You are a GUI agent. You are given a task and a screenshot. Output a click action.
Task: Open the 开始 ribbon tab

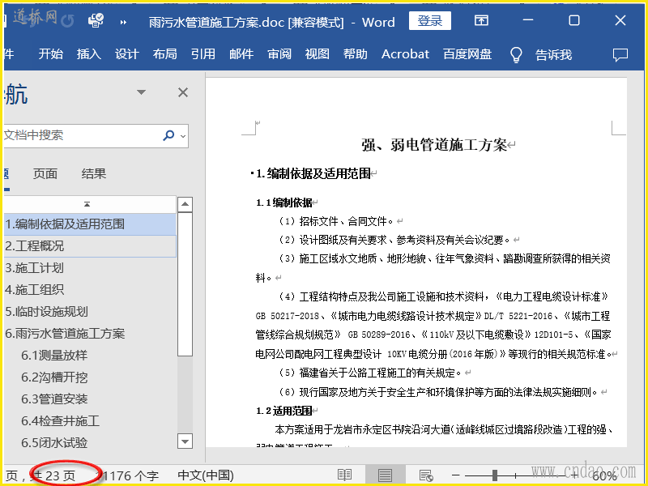click(x=51, y=54)
